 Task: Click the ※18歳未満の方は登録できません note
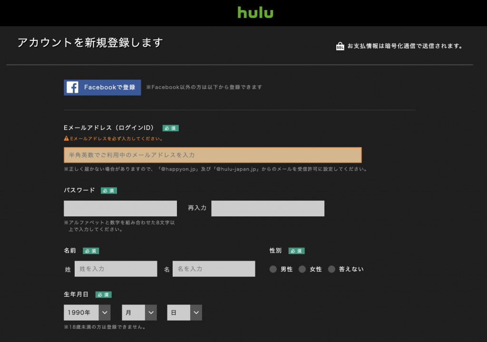tap(105, 327)
